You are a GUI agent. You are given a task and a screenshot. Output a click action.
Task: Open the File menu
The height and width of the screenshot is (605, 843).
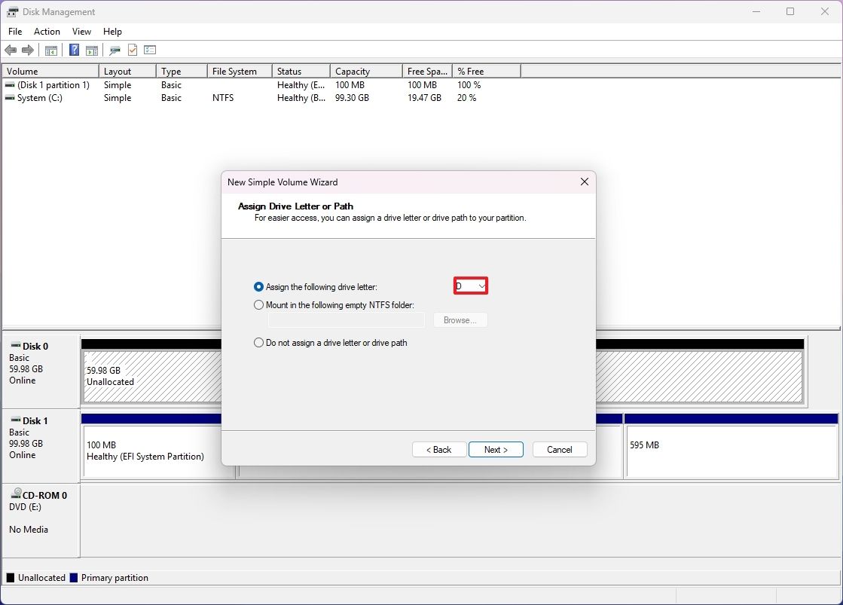point(14,32)
